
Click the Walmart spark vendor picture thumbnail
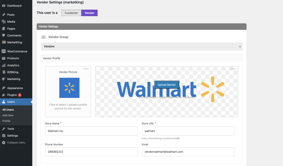69,88
